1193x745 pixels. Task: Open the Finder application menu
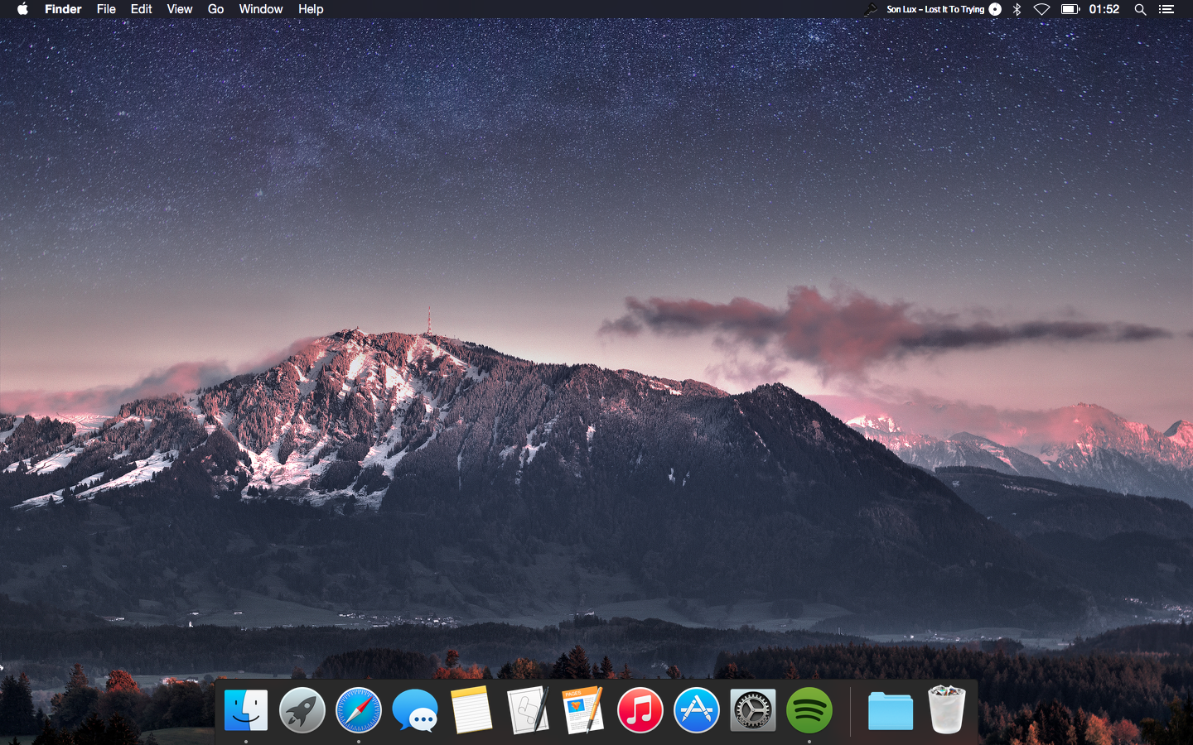click(63, 9)
